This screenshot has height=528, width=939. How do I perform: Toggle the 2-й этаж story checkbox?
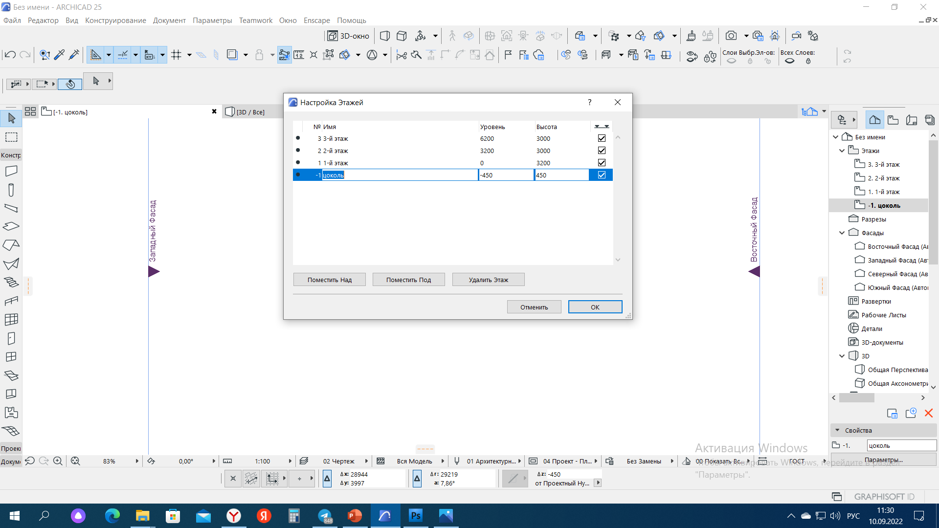(x=602, y=151)
